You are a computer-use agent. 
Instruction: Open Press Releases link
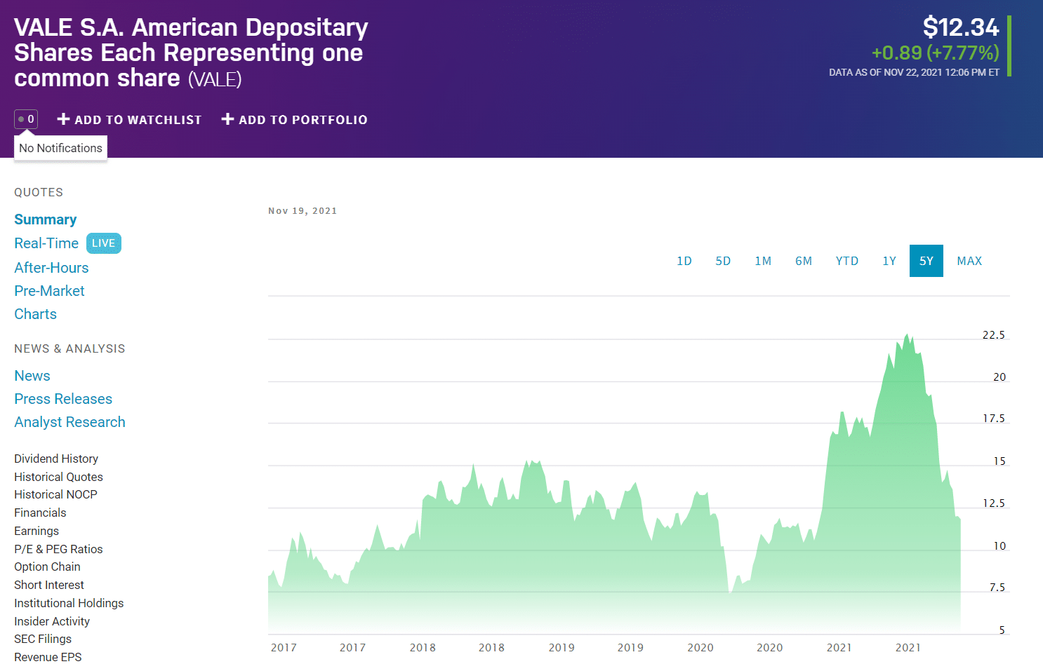coord(63,399)
